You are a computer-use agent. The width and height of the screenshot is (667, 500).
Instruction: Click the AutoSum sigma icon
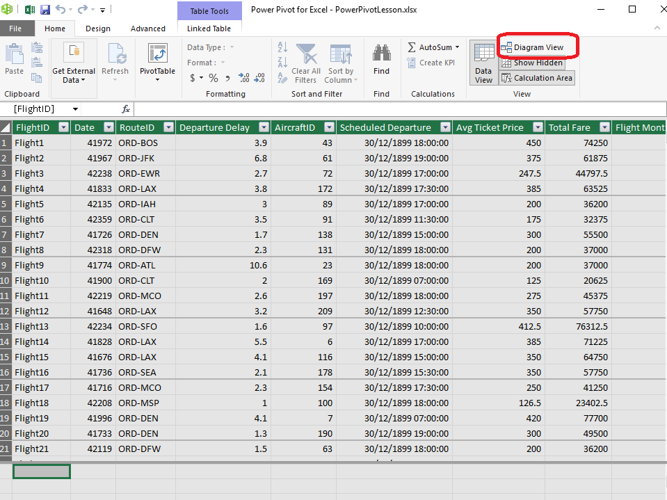tap(412, 47)
